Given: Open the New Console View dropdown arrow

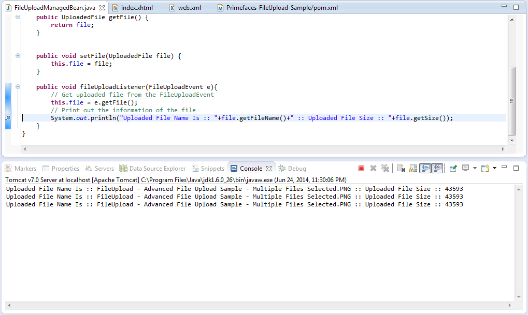Looking at the screenshot, I should click(494, 169).
